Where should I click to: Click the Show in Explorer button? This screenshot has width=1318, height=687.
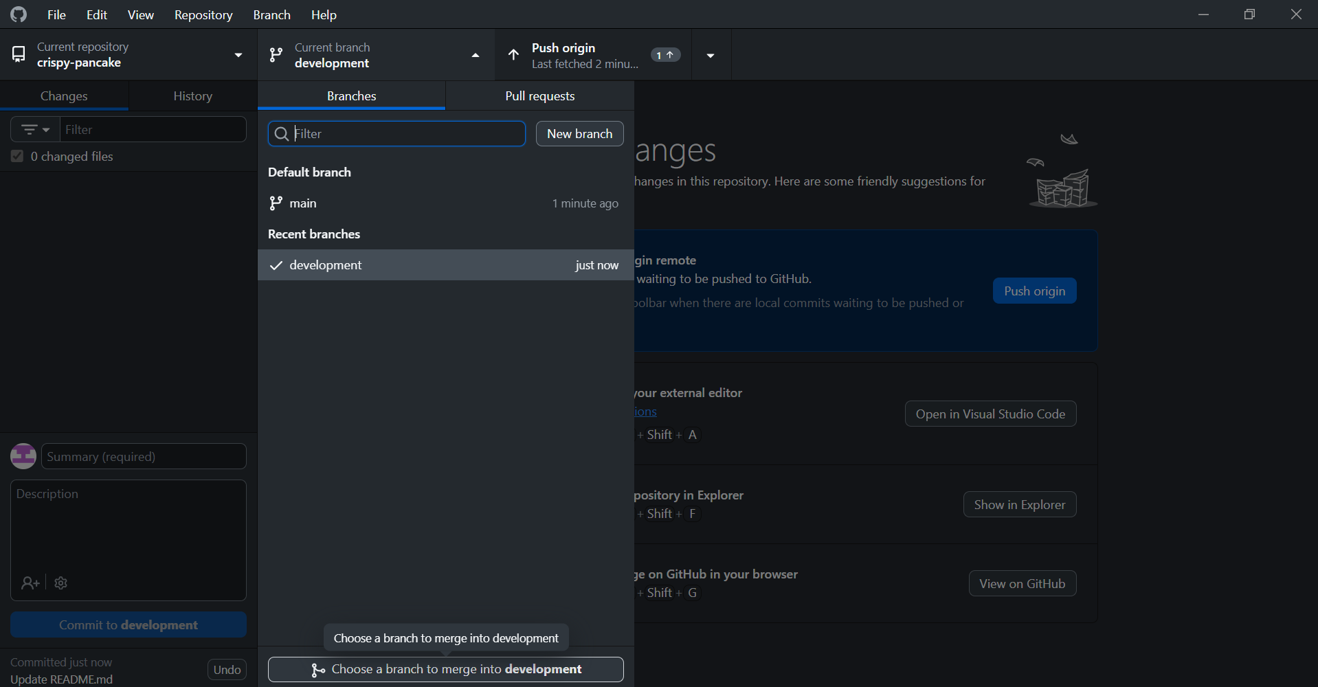[x=1020, y=504]
